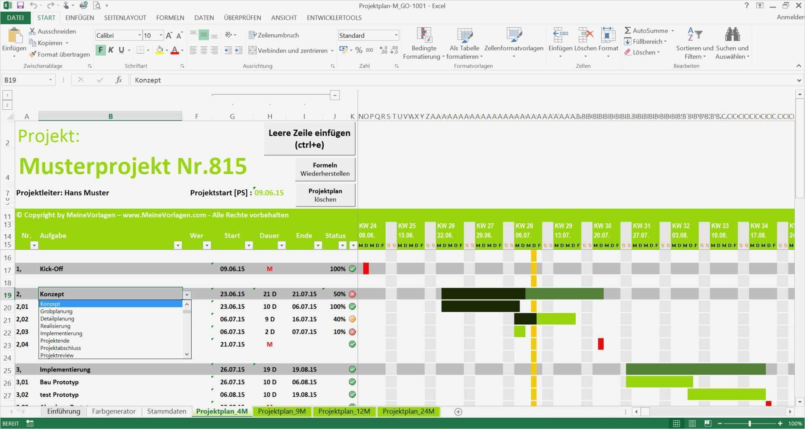This screenshot has height=429, width=805.
Task: Click the Als Tabelle formatieren icon
Action: click(465, 36)
